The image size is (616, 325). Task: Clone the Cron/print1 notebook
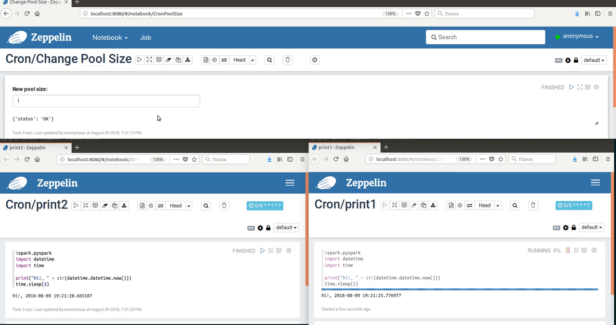click(423, 205)
